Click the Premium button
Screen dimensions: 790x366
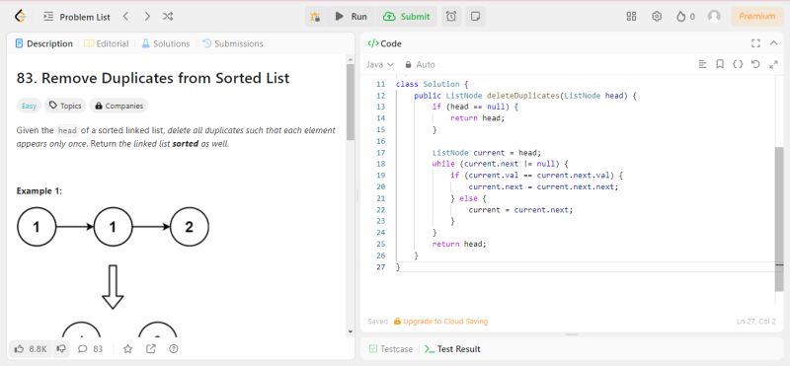[x=757, y=17]
